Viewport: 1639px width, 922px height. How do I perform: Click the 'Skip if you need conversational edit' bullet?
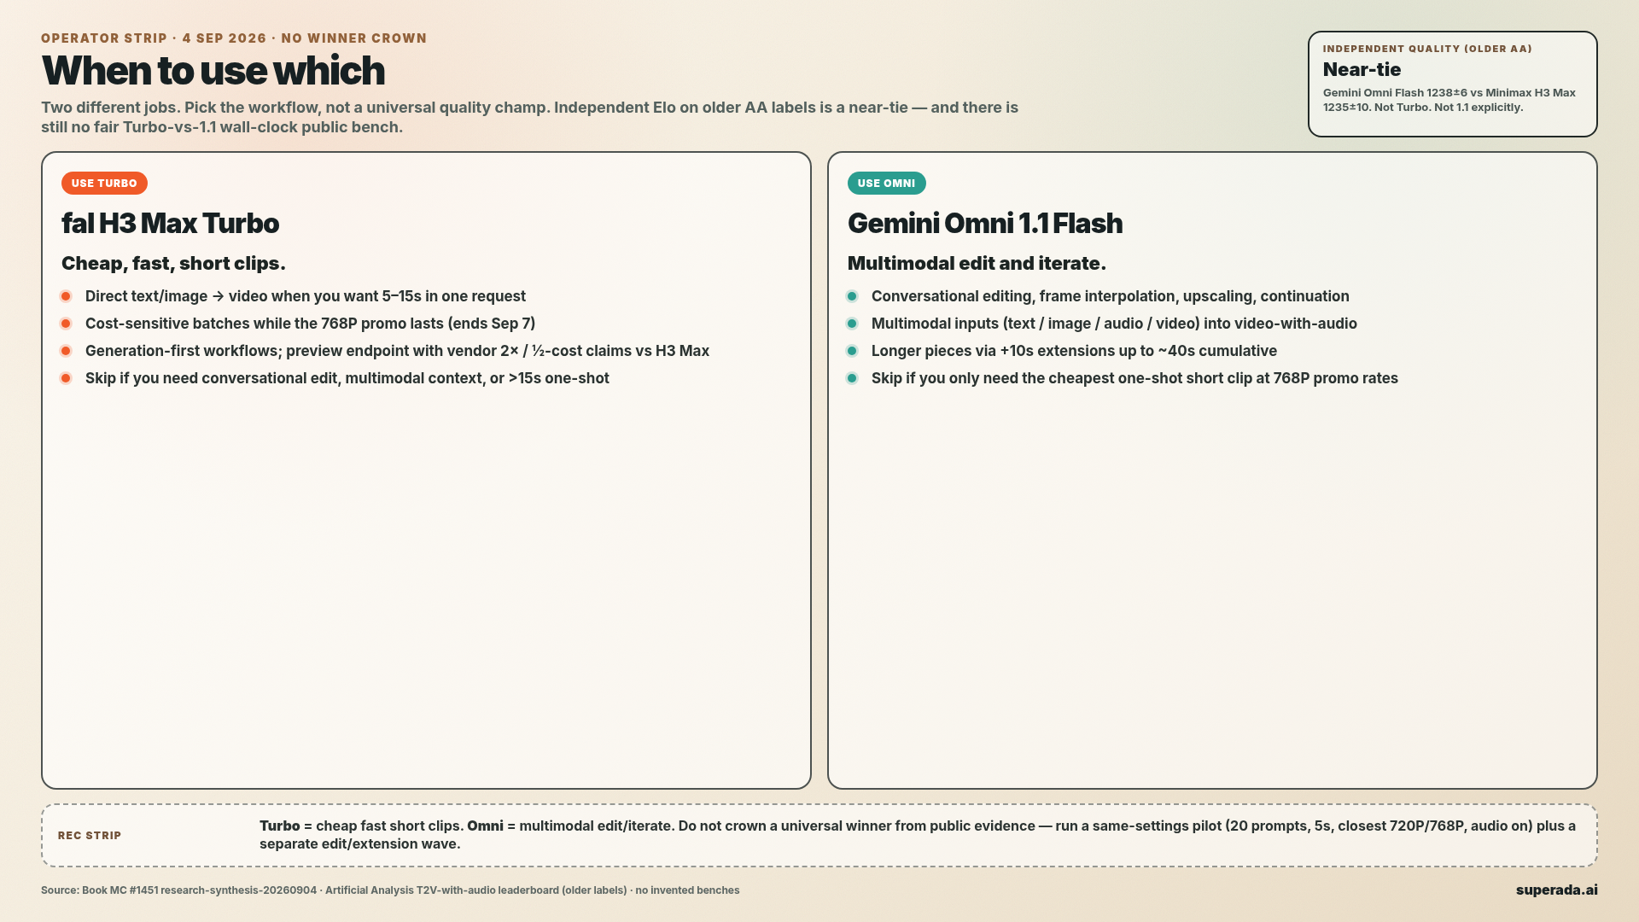click(347, 378)
